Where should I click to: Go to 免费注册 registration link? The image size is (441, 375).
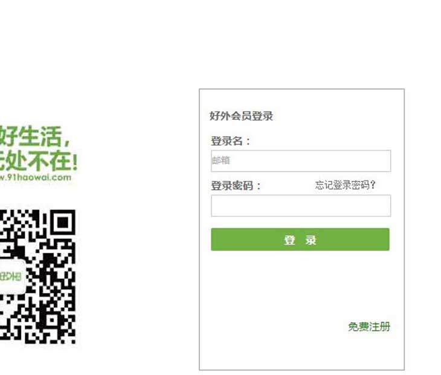click(x=369, y=327)
